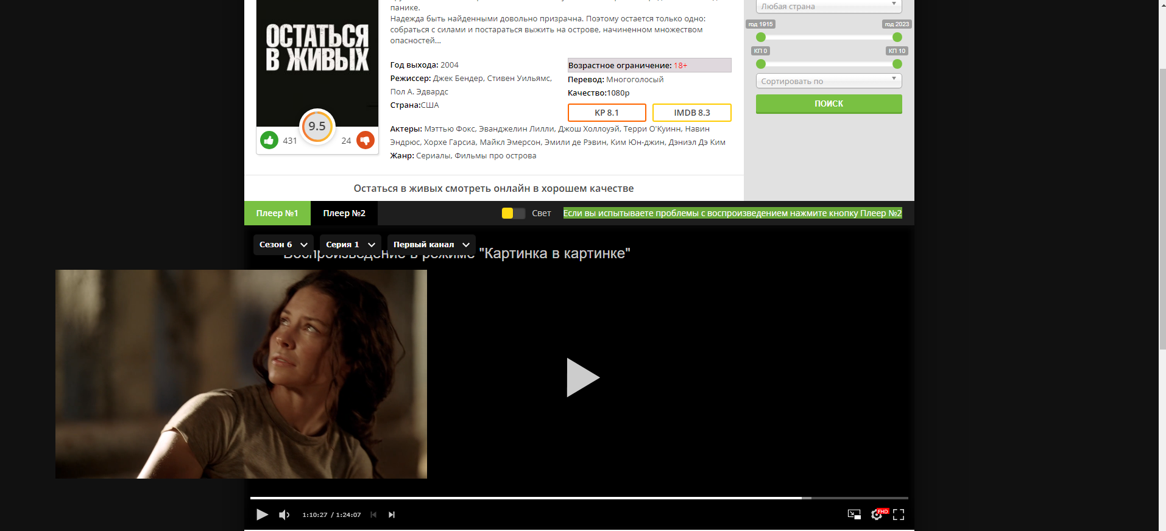Screen dimensions: 1166x531
Task: Open actor link Дэниэл Дэ Ким
Action: 697,142
